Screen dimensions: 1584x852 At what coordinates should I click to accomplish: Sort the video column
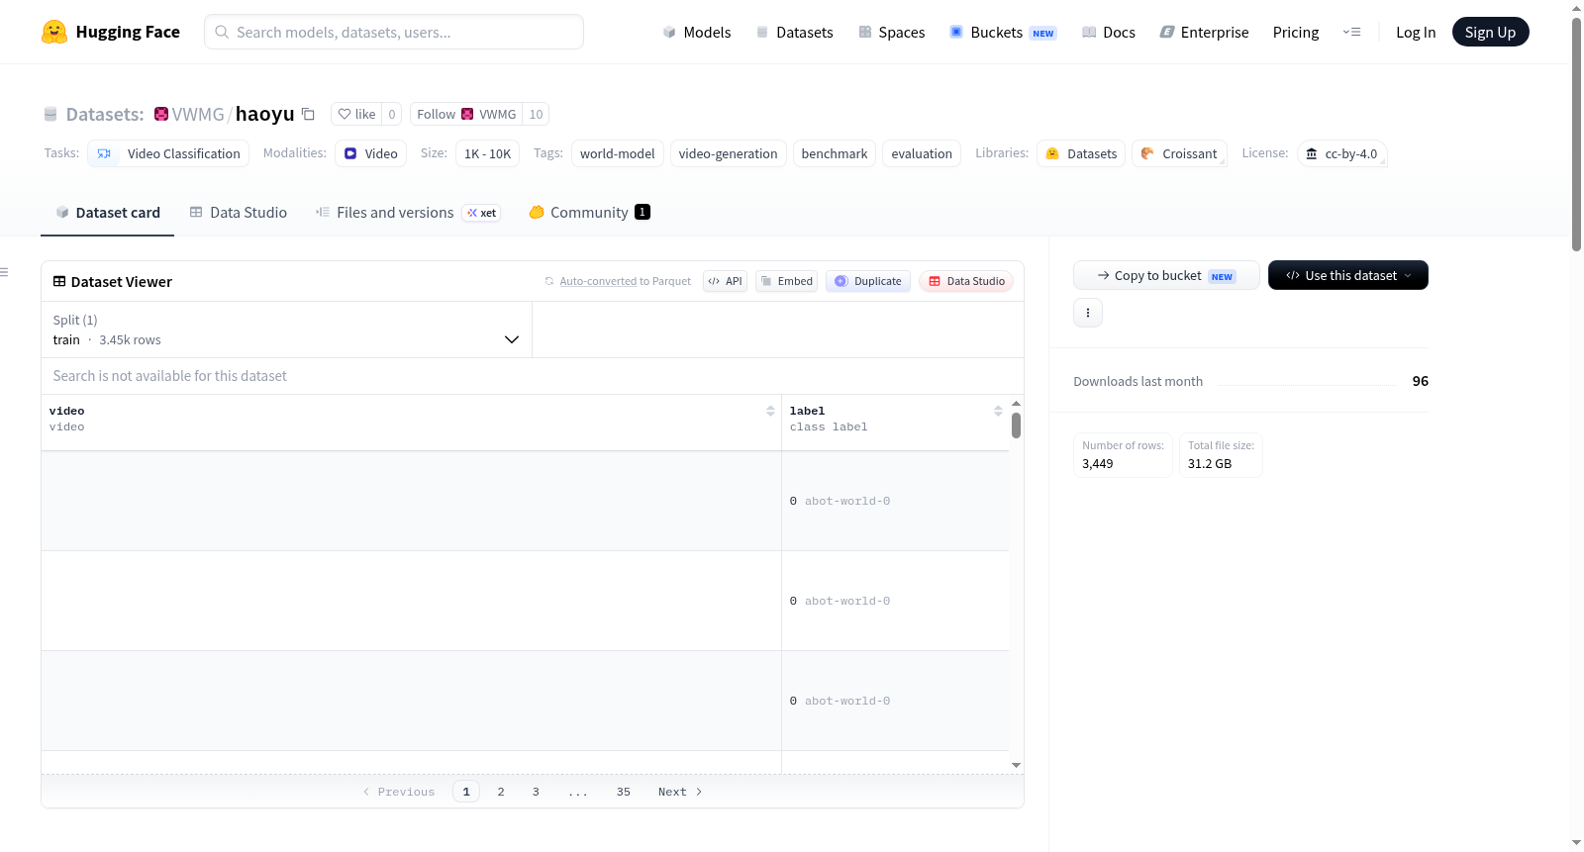(x=770, y=411)
